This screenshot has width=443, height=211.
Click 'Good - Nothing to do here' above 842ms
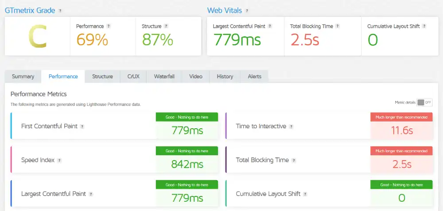tap(187, 151)
